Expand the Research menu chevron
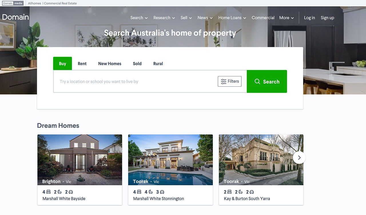This screenshot has width=366, height=215. 174,18
